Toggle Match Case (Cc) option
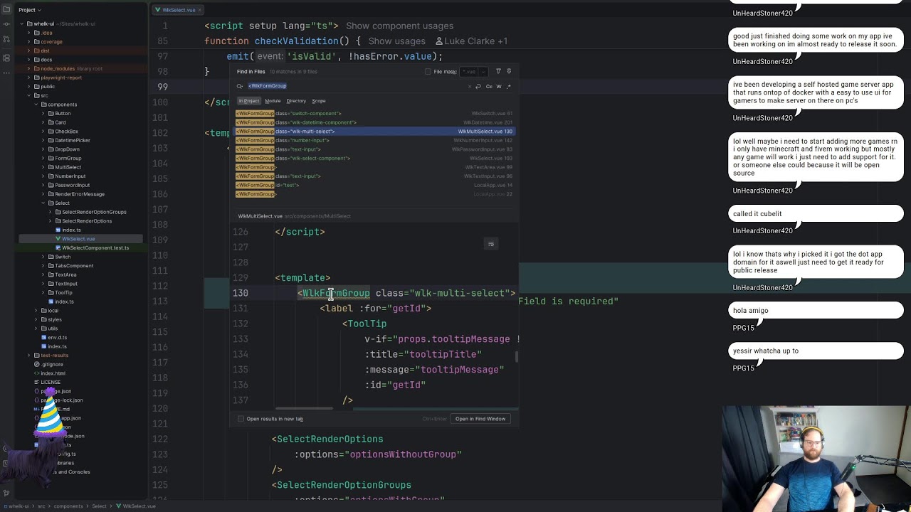This screenshot has height=512, width=911. click(x=488, y=87)
